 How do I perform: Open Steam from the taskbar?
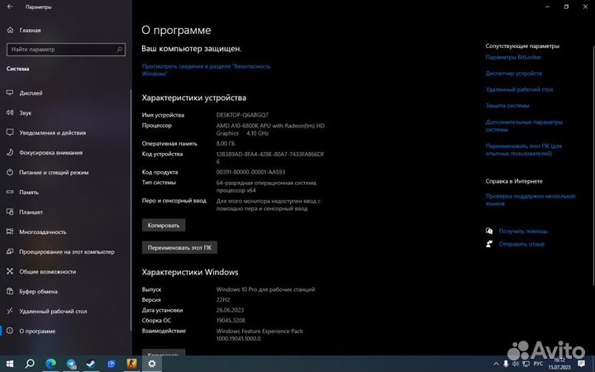pos(91,364)
